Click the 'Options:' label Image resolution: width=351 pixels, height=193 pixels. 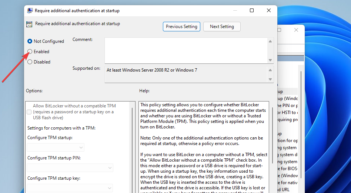pyautogui.click(x=34, y=91)
